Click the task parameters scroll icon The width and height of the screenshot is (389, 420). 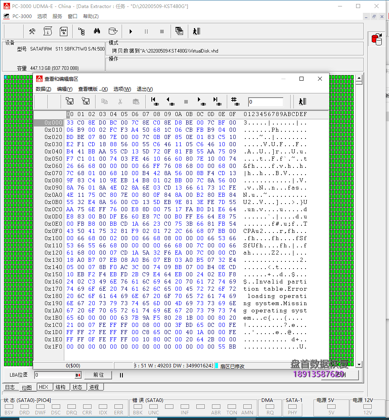coord(48,32)
